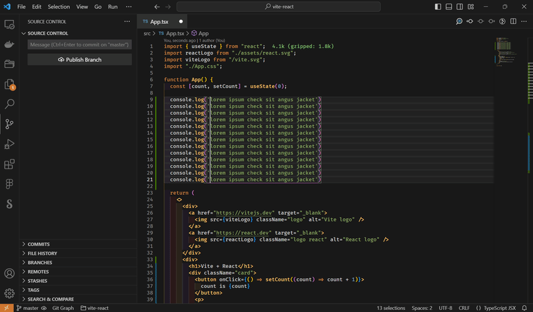Toggle the Primary Side Bar
Screen dimensions: 533x312
[438, 7]
